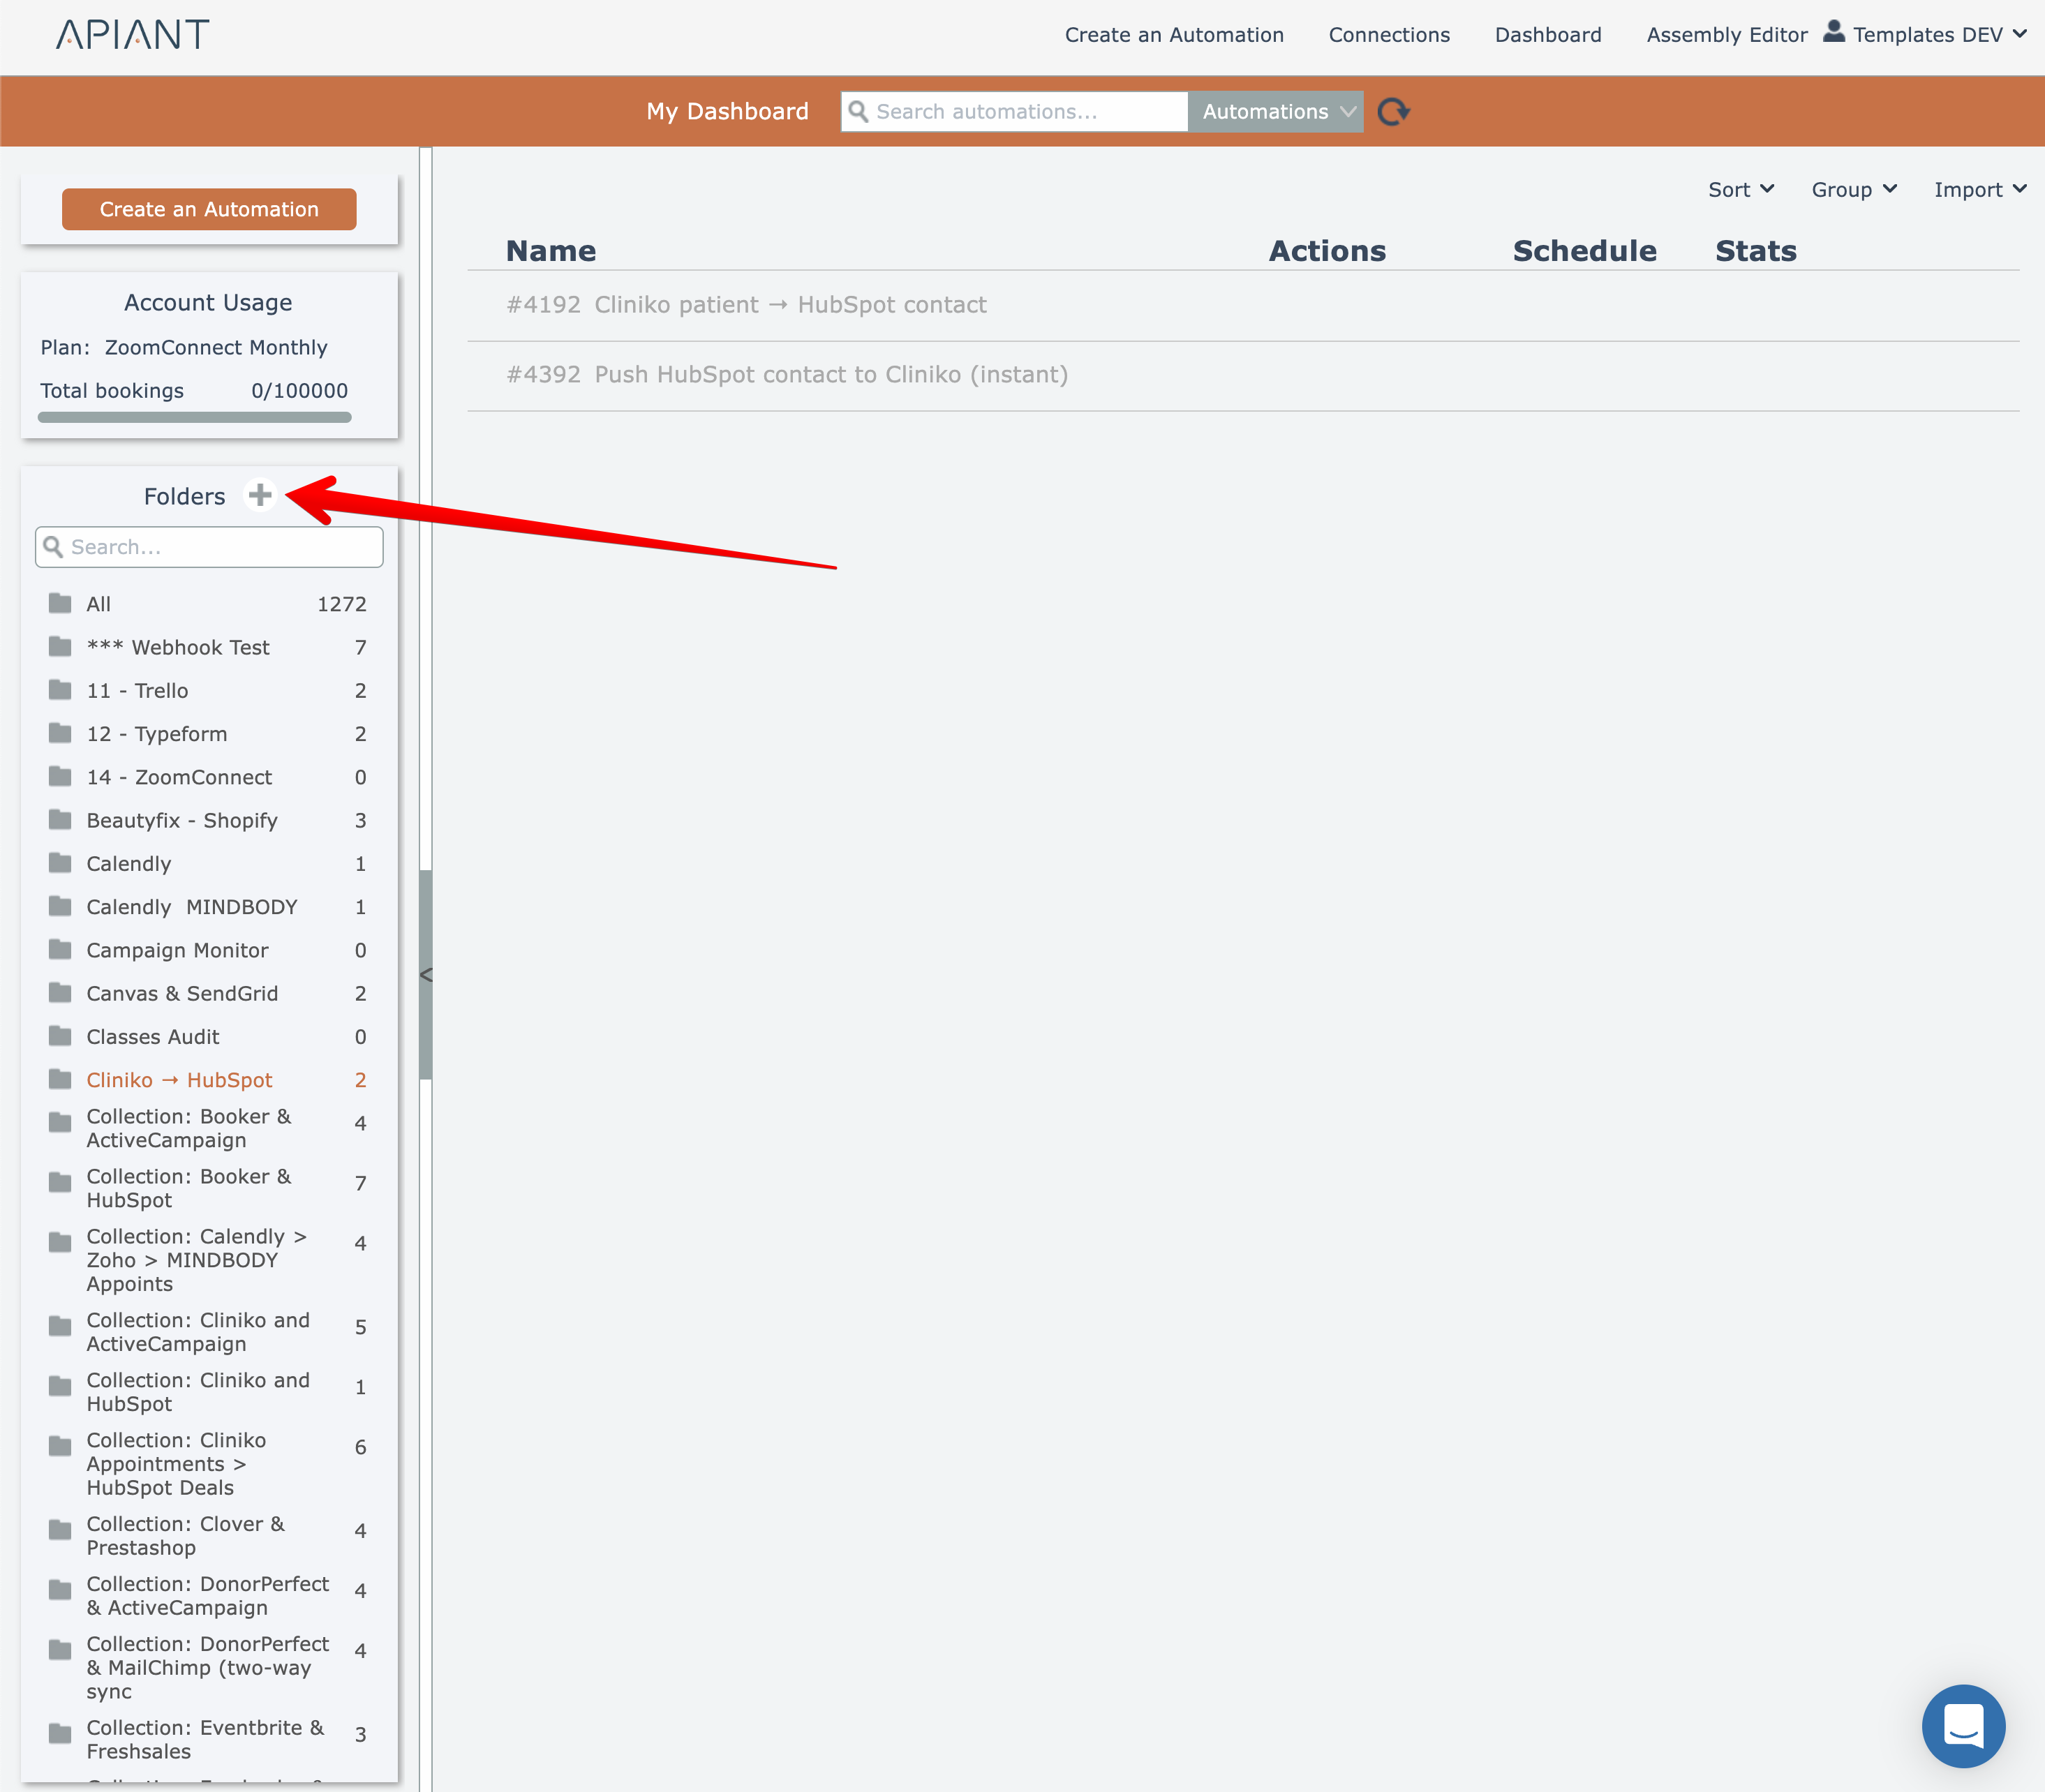Go to Assembly Editor menu item
This screenshot has width=2045, height=1792.
[x=1726, y=35]
